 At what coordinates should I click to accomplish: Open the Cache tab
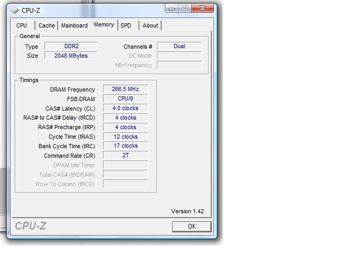pos(46,25)
